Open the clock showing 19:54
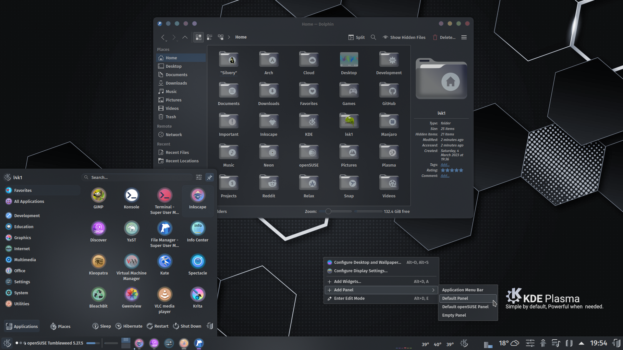623x350 pixels. (599, 343)
